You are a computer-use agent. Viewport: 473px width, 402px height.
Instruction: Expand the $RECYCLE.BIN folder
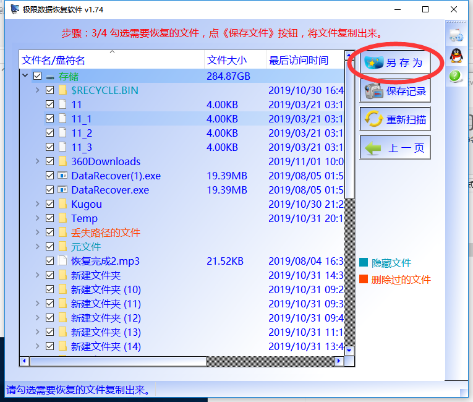coord(37,90)
